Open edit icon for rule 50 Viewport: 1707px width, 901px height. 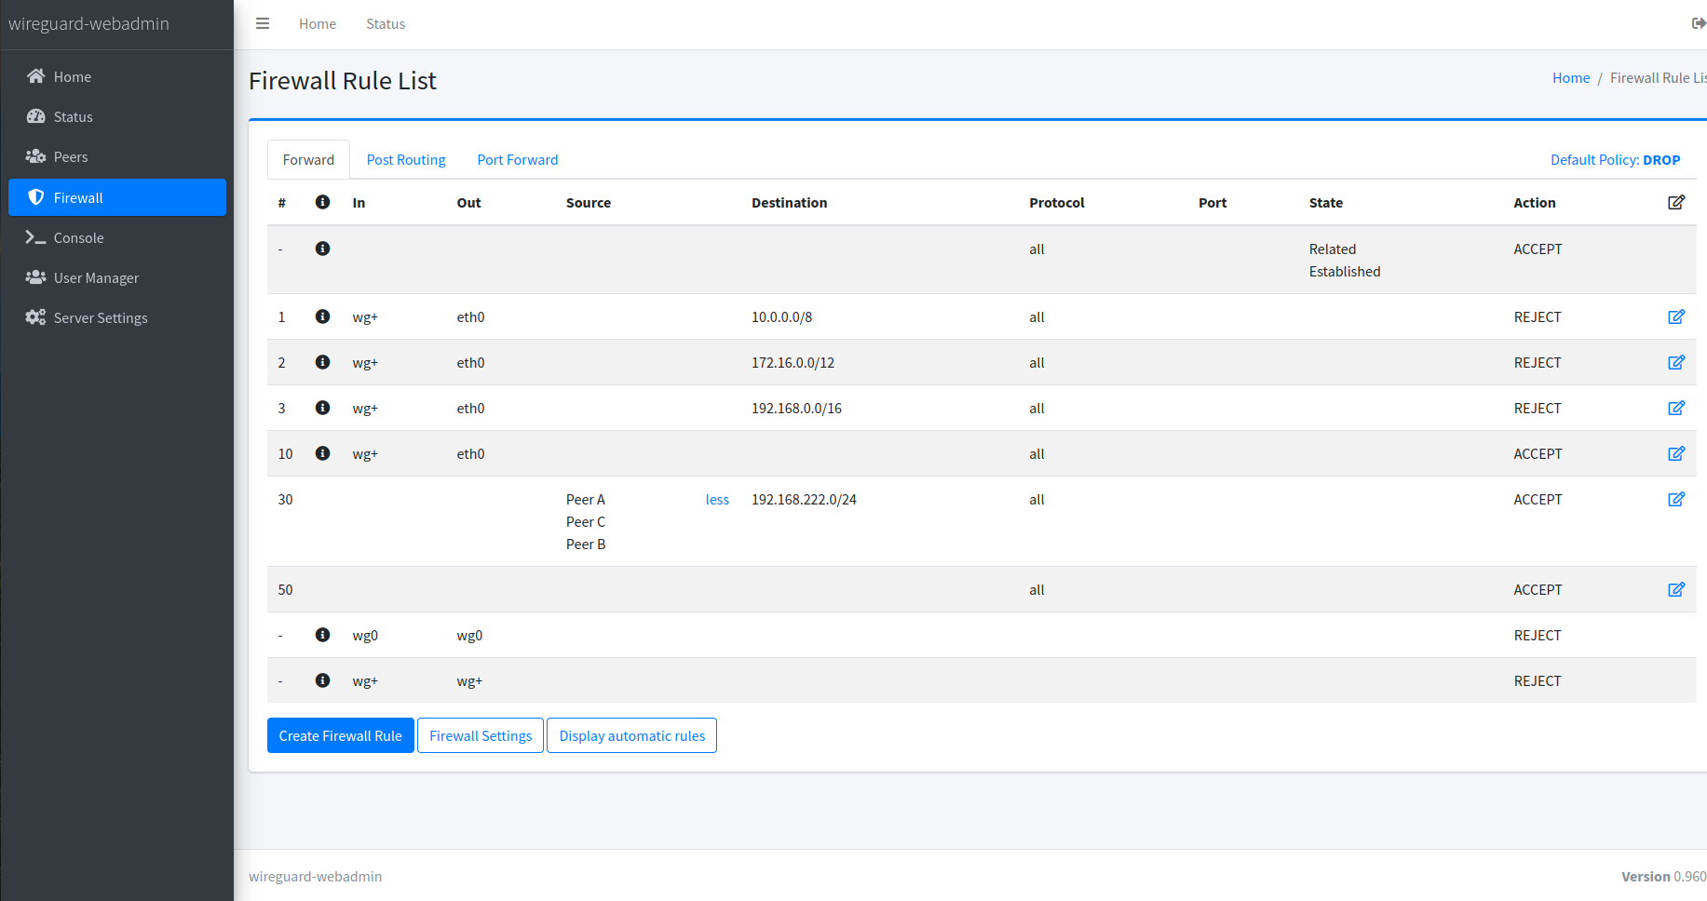point(1675,590)
